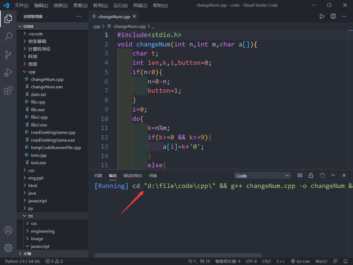Open the 终端(T) menu

coord(140,6)
